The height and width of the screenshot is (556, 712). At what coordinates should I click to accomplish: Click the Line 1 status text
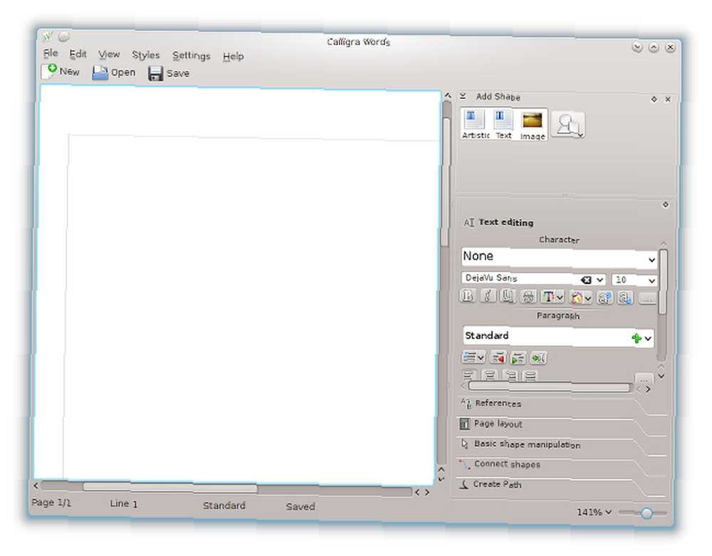[x=123, y=503]
